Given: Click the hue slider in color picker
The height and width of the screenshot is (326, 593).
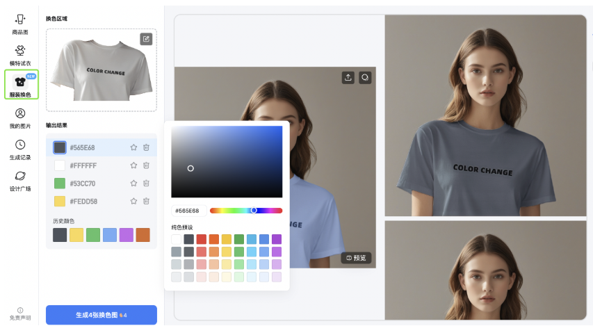Looking at the screenshot, I should coord(245,211).
